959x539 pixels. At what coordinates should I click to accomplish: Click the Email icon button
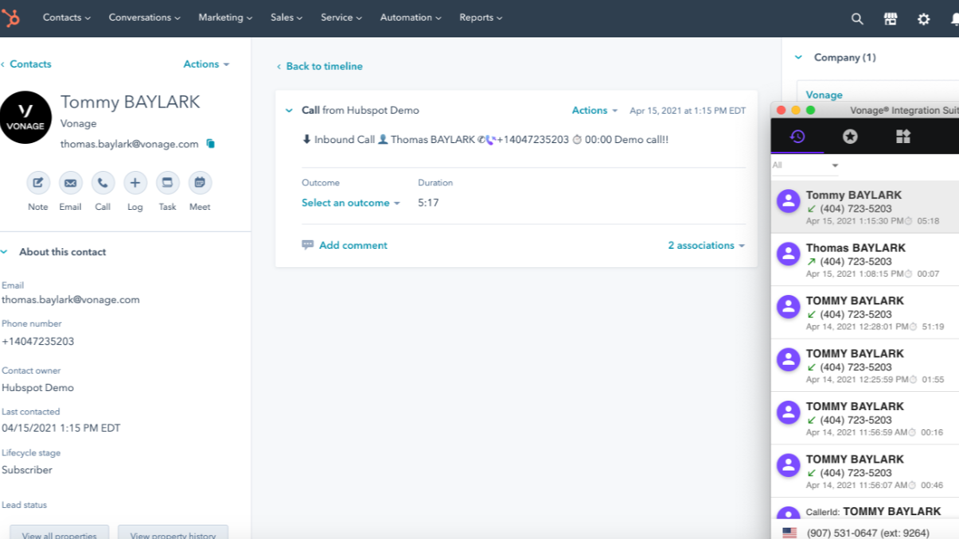tap(70, 183)
